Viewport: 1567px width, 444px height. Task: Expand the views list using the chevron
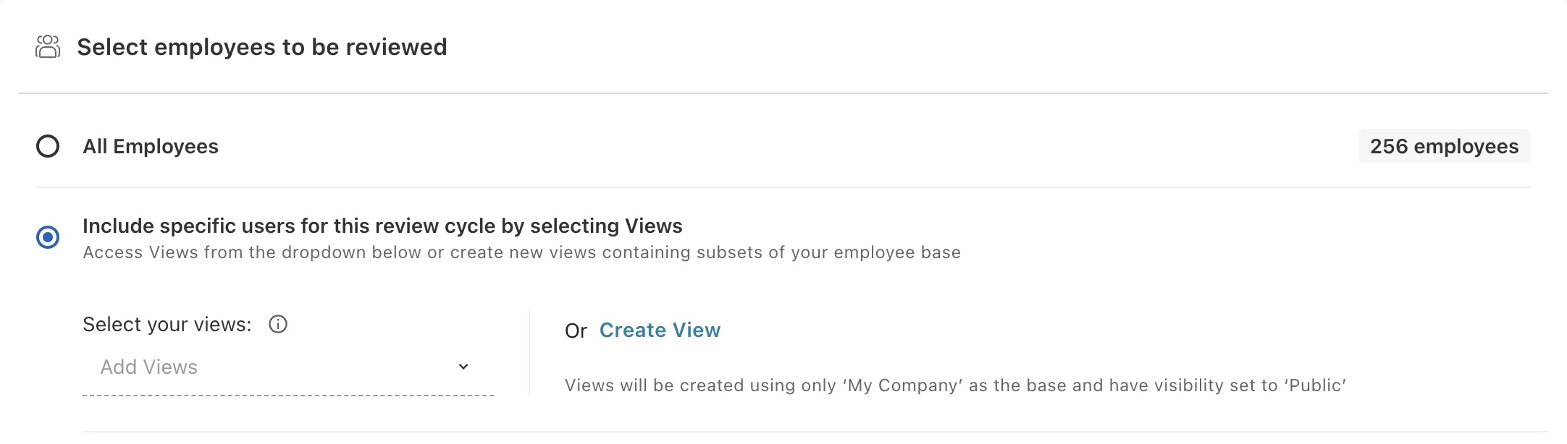463,367
